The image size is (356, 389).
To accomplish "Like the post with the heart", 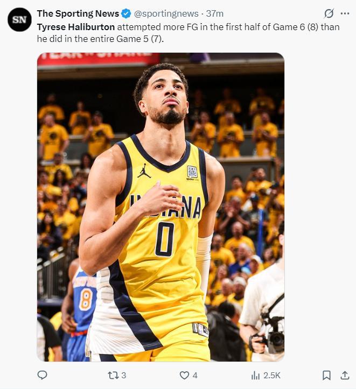I will 184,375.
